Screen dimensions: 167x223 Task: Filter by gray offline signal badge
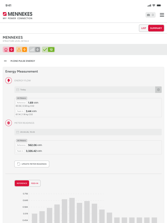[35, 49]
